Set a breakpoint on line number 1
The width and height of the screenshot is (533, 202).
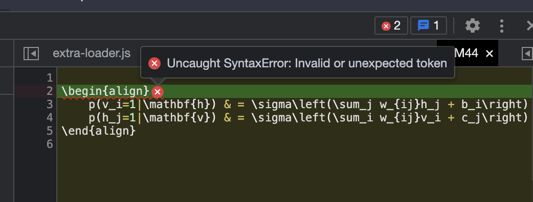pos(50,78)
